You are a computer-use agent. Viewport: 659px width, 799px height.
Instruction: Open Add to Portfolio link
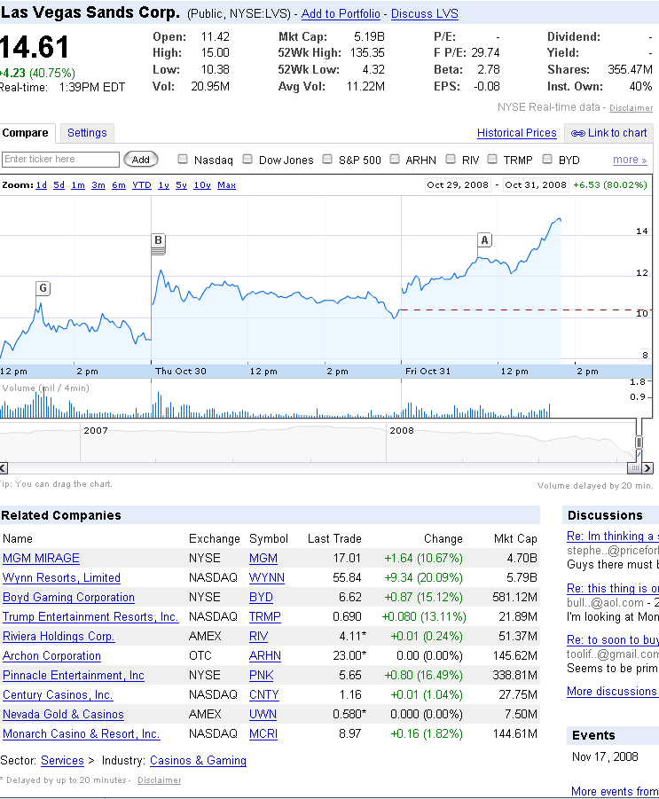[341, 14]
